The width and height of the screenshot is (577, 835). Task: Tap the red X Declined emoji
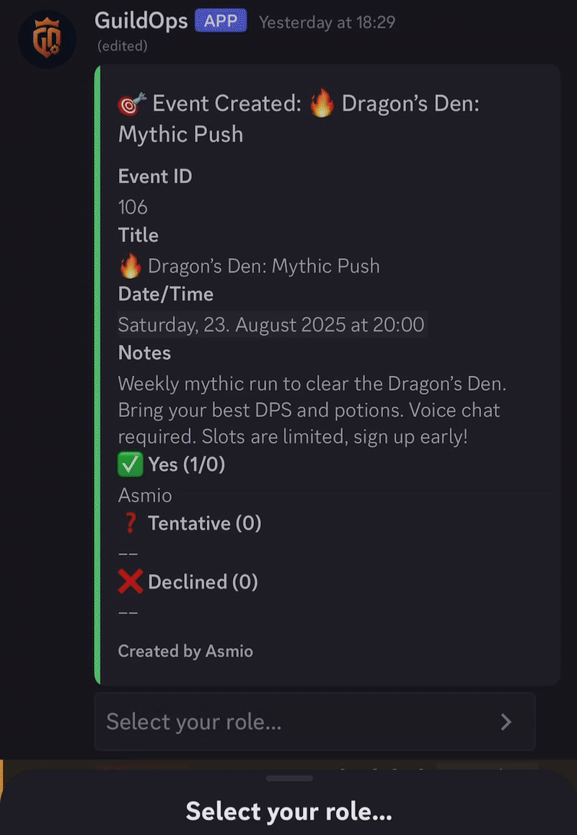pyautogui.click(x=131, y=581)
